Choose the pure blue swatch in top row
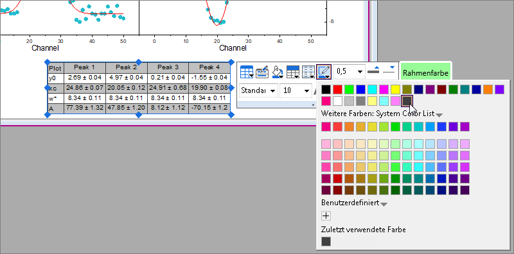 click(x=360, y=89)
